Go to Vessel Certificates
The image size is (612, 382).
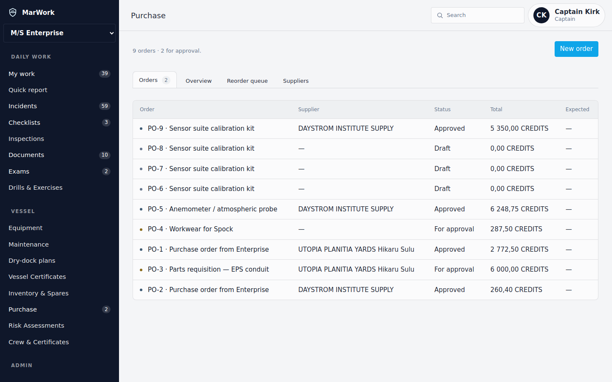click(x=59, y=277)
